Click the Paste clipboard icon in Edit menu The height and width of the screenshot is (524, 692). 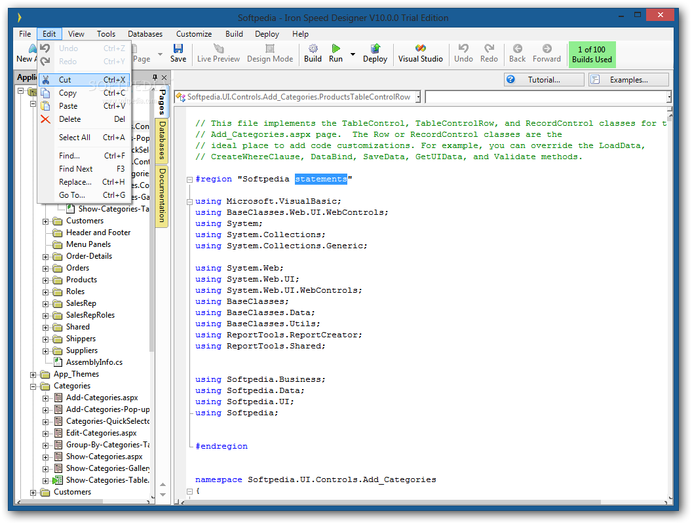point(45,106)
